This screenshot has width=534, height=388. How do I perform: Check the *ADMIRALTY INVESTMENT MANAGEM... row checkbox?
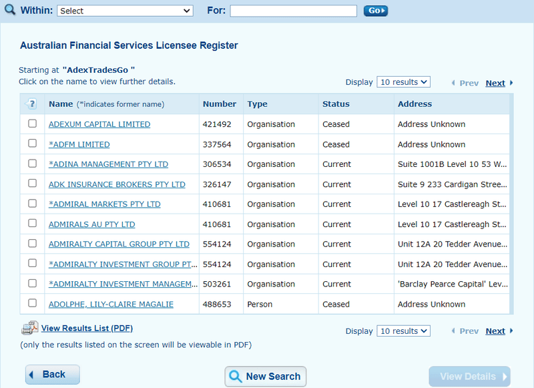[32, 283]
